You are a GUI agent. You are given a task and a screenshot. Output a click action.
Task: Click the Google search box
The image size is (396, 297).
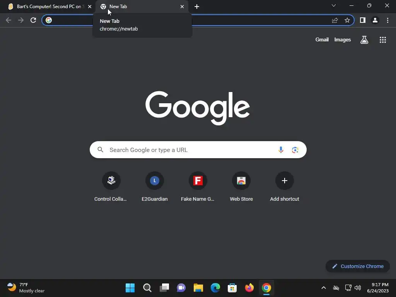pos(198,150)
